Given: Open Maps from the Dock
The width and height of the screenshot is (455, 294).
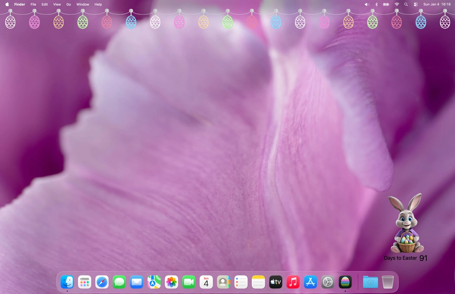Looking at the screenshot, I should pos(154,282).
